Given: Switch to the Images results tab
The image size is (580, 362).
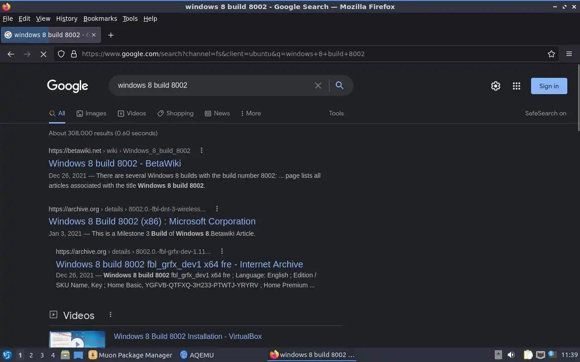Looking at the screenshot, I should coord(91,113).
